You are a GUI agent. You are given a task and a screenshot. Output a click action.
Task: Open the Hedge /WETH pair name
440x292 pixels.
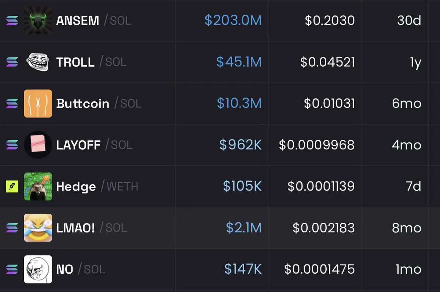click(97, 186)
